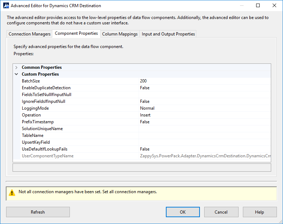Screen dimensions: 283x224
Task: Select the Operation property name
Action: 32,115
